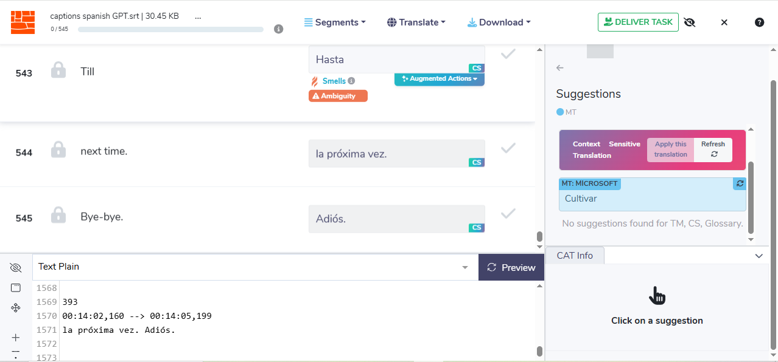Click the CS badge on segment 544

[x=477, y=162]
